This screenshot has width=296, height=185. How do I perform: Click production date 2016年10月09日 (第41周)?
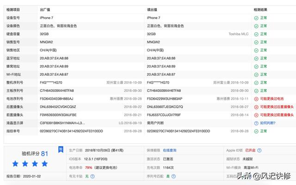click(x=104, y=150)
